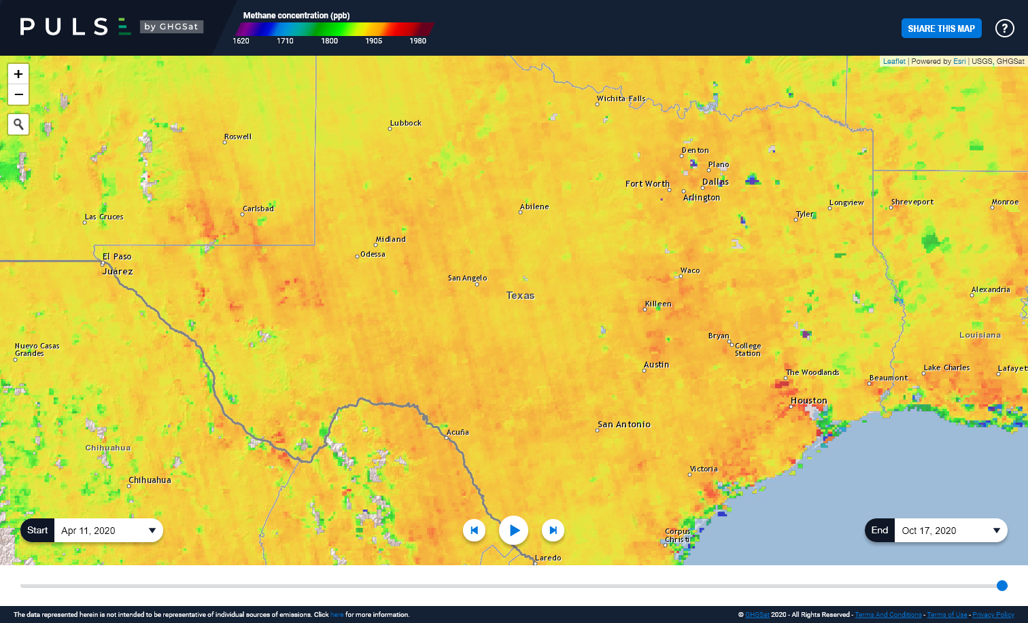The width and height of the screenshot is (1028, 623).
Task: Skip backward to the first time frame
Action: [x=474, y=530]
